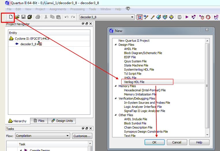
Task: Open the Processing menu
Action: pyautogui.click(x=78, y=9)
